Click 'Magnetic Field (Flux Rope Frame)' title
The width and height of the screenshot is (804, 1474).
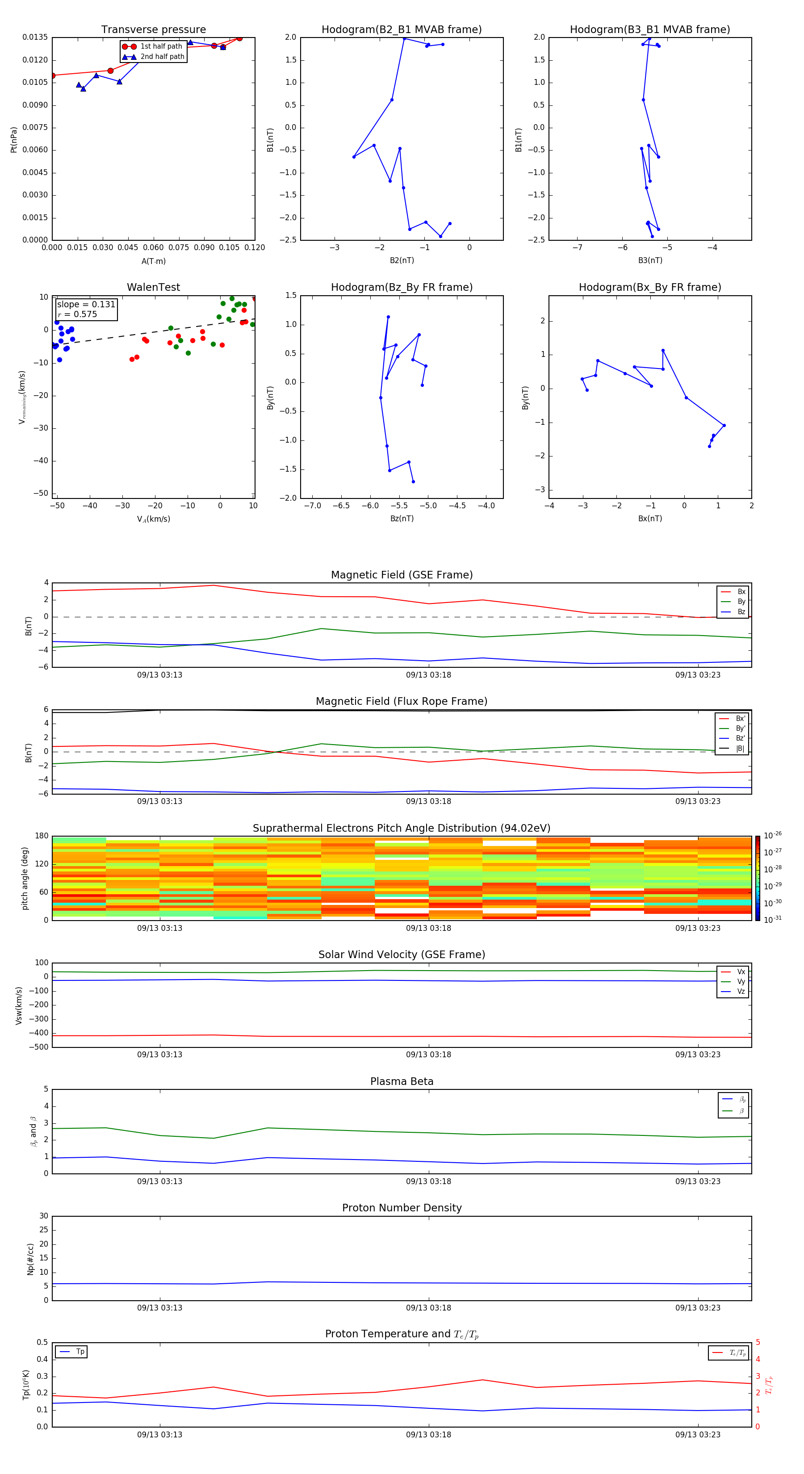(x=402, y=702)
